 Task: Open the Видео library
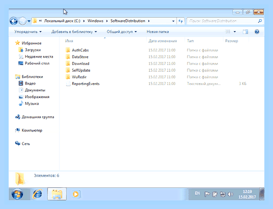pyautogui.click(x=30, y=84)
